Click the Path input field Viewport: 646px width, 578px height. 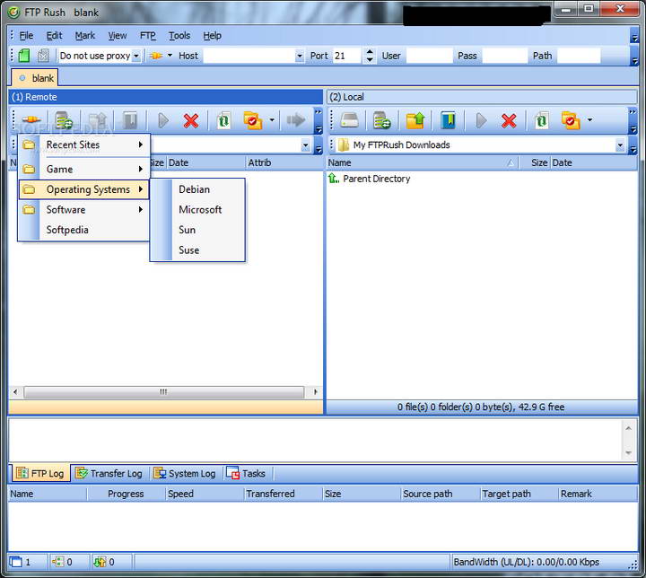tap(579, 56)
